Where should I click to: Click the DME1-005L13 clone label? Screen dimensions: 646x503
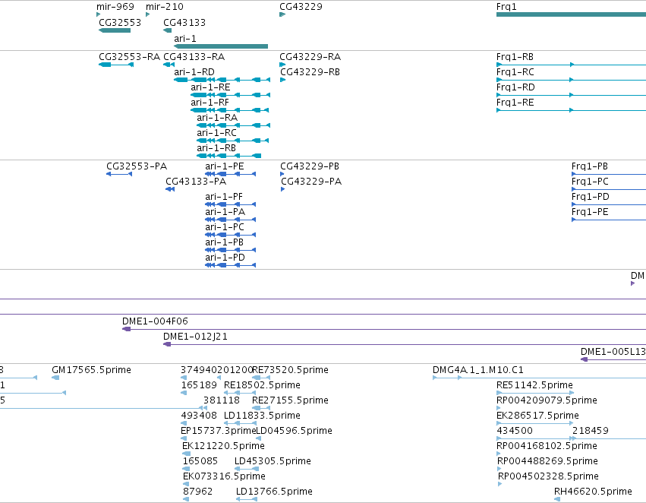pyautogui.click(x=613, y=352)
